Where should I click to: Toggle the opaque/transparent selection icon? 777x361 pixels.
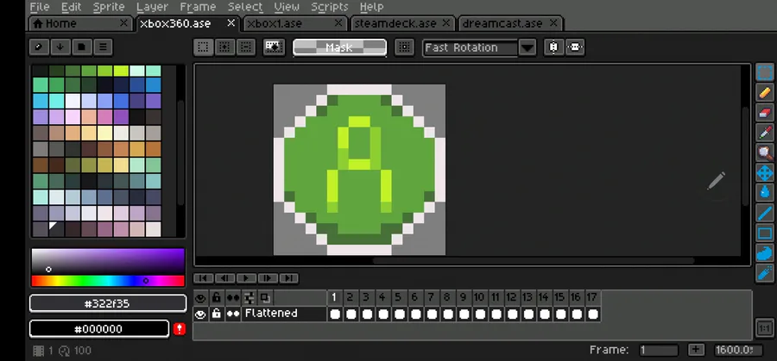pyautogui.click(x=274, y=47)
